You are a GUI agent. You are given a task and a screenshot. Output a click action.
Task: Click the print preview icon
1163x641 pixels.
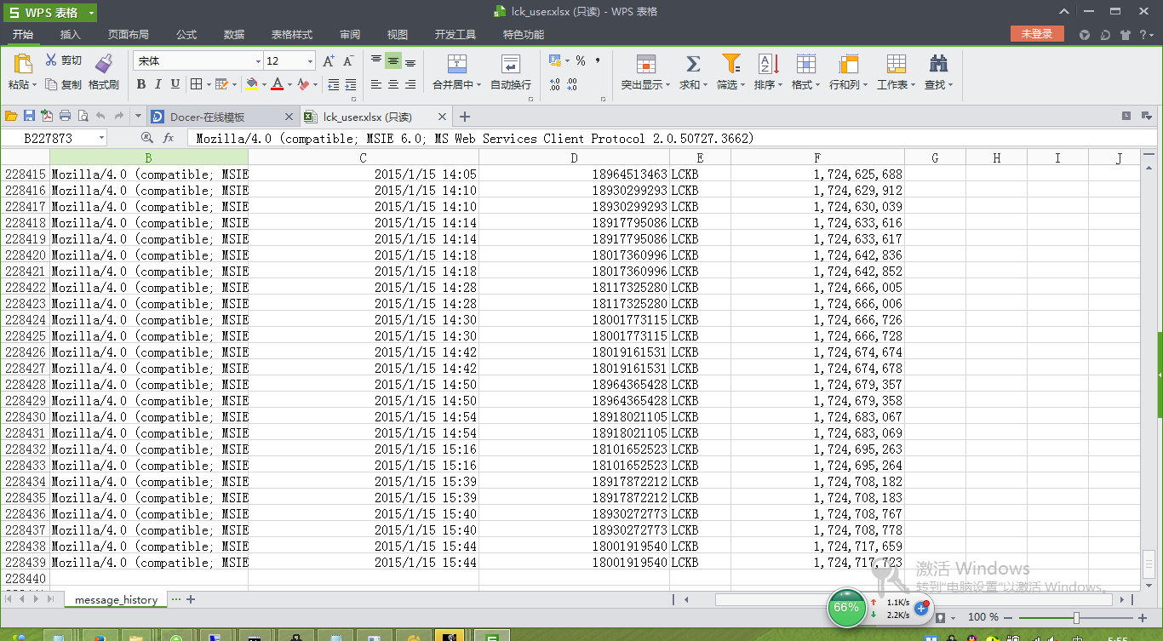pyautogui.click(x=83, y=116)
